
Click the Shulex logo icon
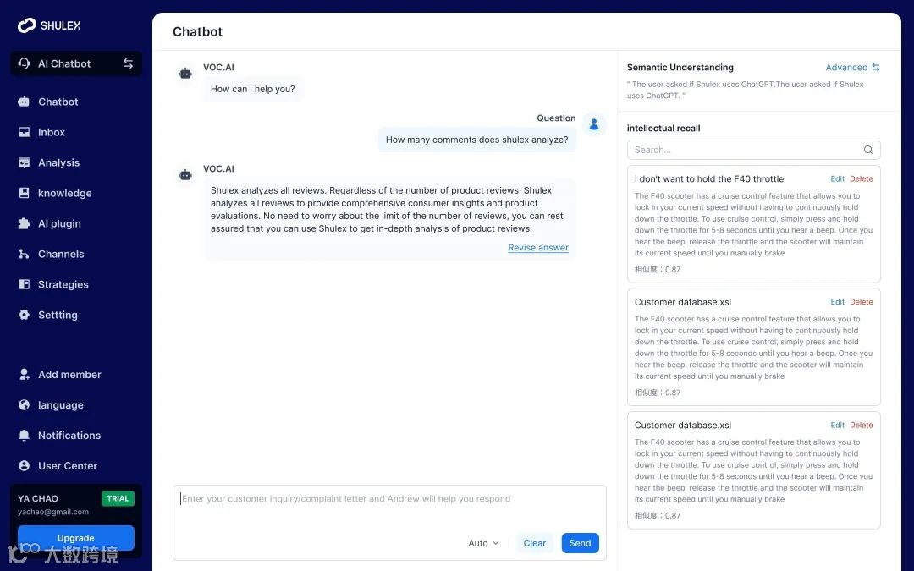tap(27, 25)
